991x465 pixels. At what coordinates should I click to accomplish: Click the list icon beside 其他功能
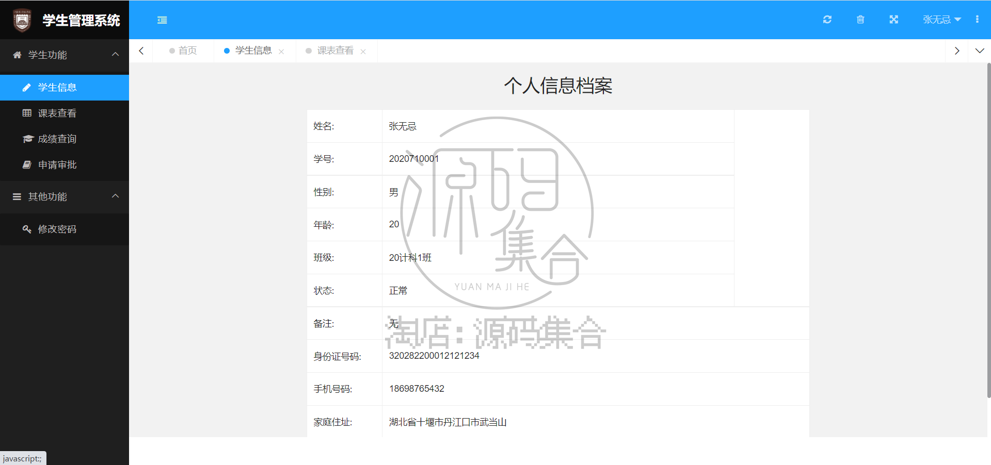[17, 196]
